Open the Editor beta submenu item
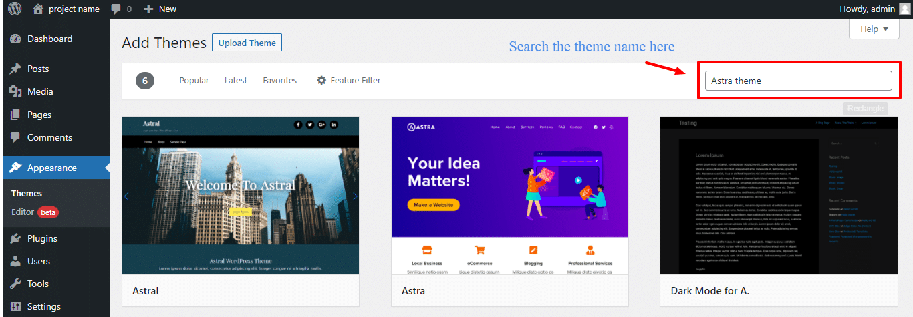Viewport: 913px width, 317px height. point(34,212)
